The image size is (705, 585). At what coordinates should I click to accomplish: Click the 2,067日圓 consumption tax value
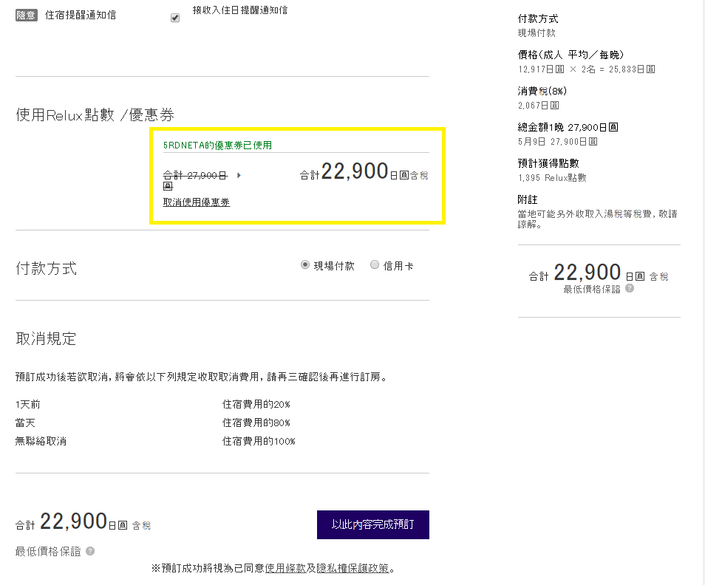[x=539, y=106]
